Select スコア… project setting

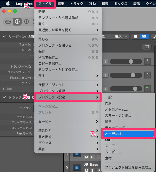[x=128, y=146]
